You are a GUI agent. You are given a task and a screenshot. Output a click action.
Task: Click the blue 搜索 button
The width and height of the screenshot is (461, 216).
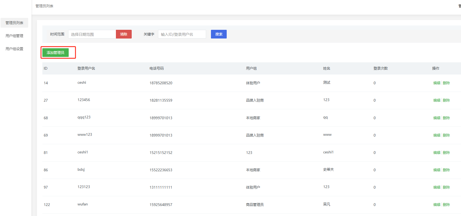(x=219, y=34)
